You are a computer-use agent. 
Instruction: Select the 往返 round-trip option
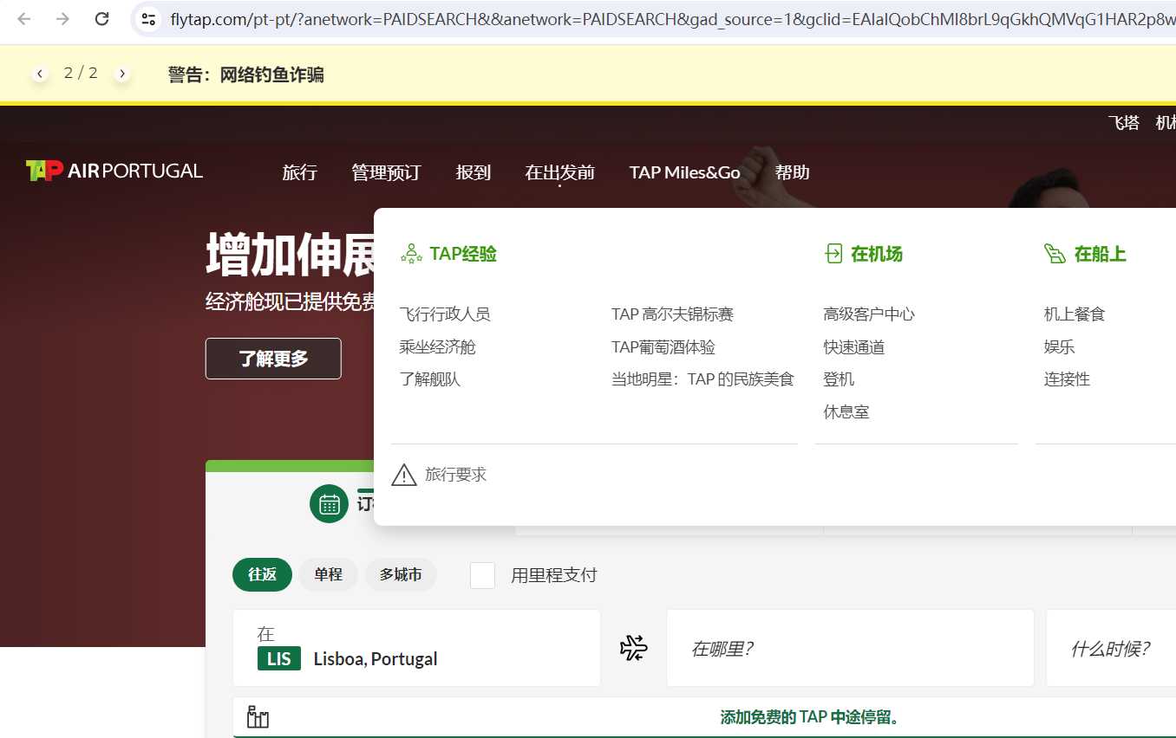(x=262, y=574)
